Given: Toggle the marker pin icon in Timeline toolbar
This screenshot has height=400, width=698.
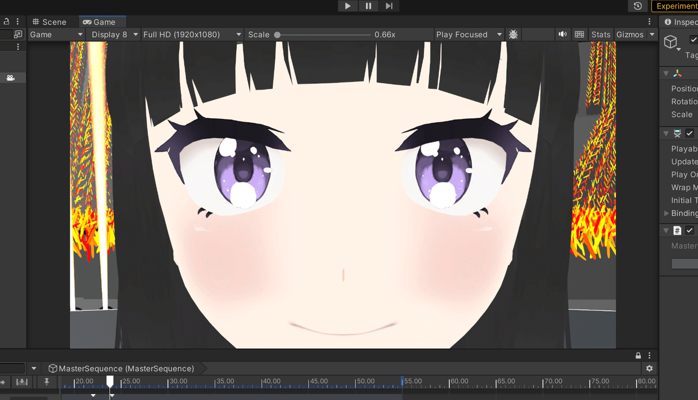Looking at the screenshot, I should tap(46, 382).
